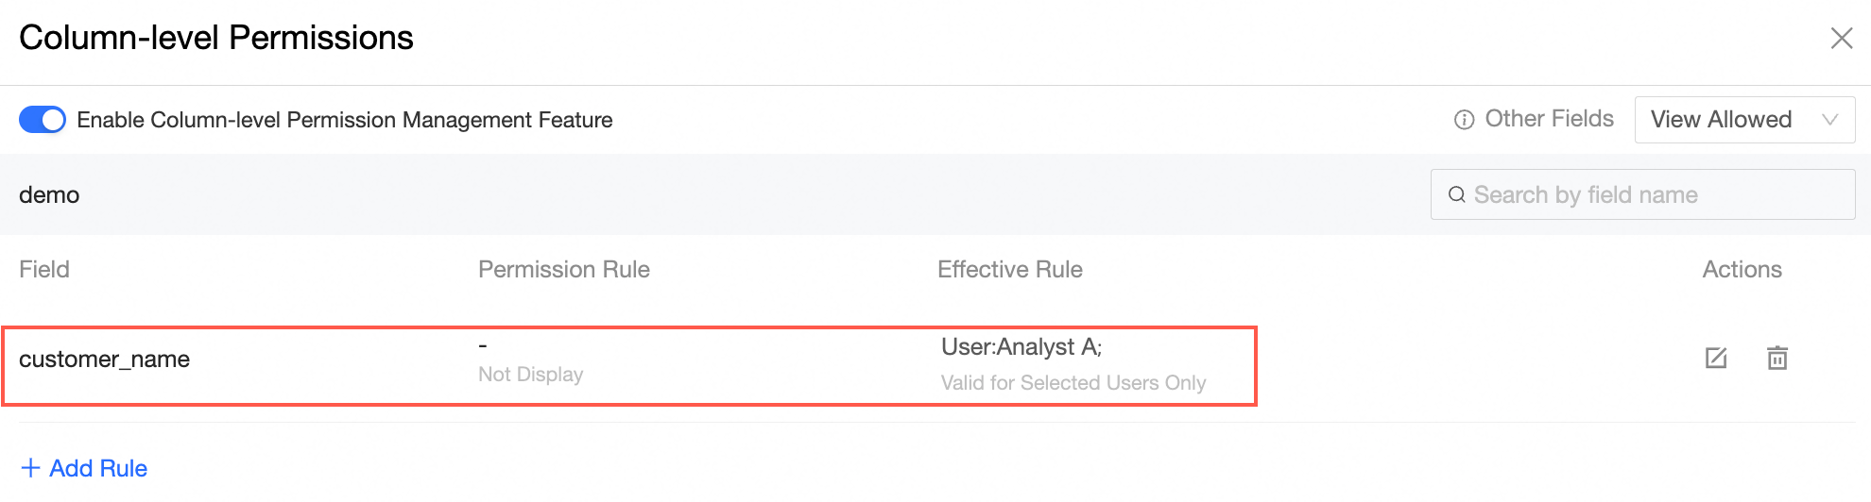Click the Permission Rule column header
Viewport: 1871px width, 502px height.
coord(564,270)
